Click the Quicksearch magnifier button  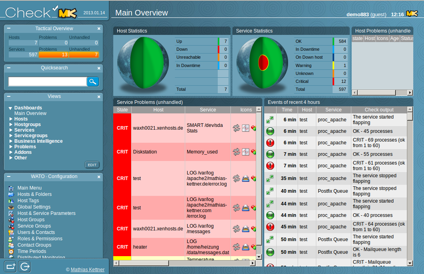pyautogui.click(x=93, y=82)
